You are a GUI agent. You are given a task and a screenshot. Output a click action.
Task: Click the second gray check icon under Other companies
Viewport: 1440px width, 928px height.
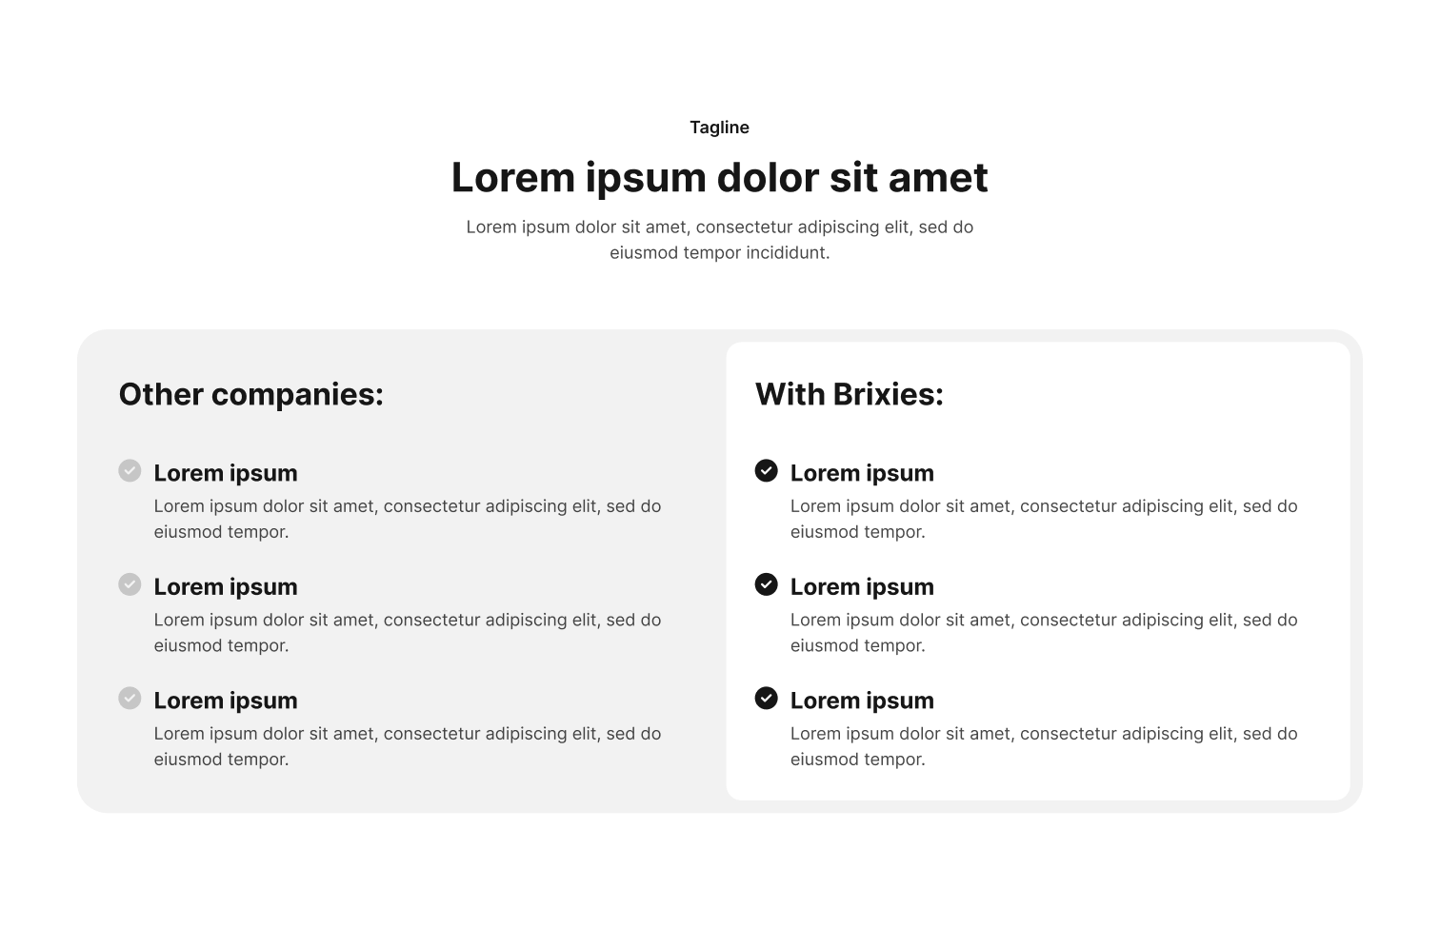coord(130,584)
